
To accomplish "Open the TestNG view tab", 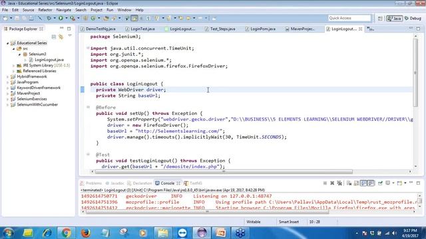I will 193,183.
